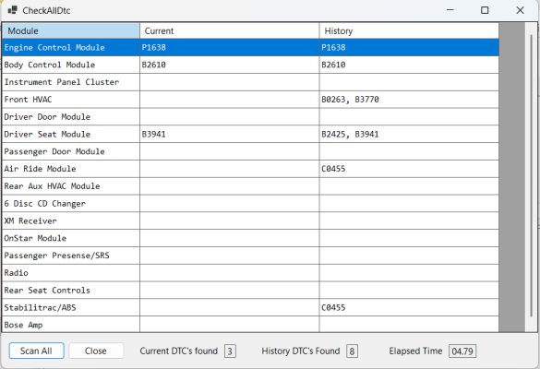Click current code B3941 for Driver Seat Module
Screen dimensions: 540x369
click(153, 134)
